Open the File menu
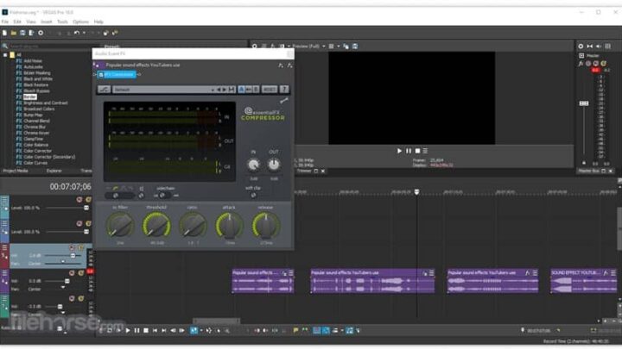 5,22
